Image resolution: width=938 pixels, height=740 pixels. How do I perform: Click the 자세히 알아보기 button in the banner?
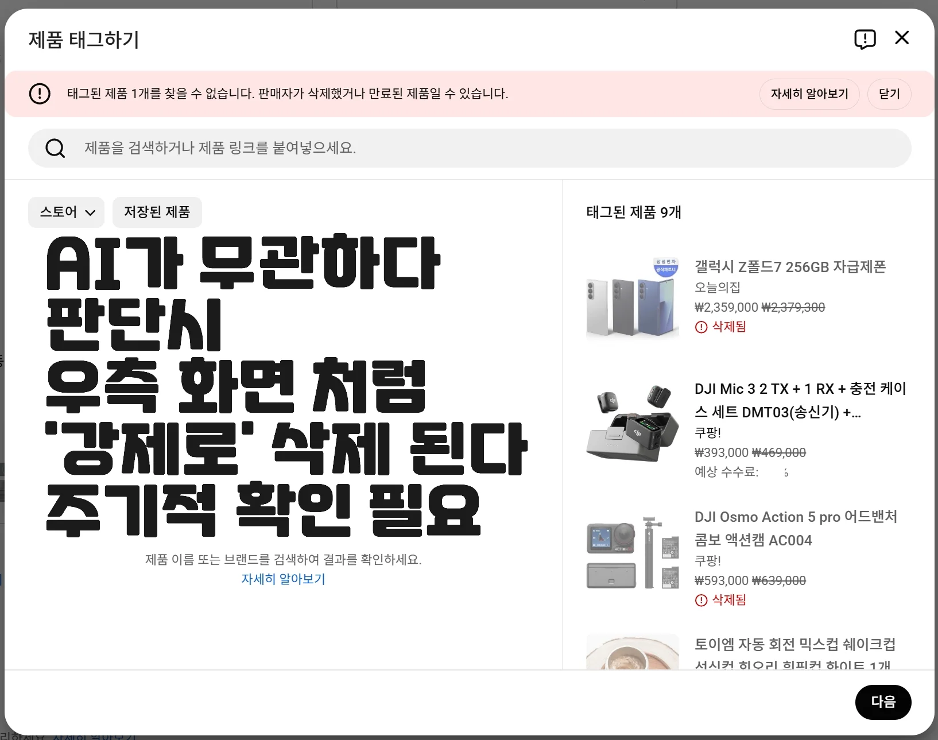[x=809, y=94]
